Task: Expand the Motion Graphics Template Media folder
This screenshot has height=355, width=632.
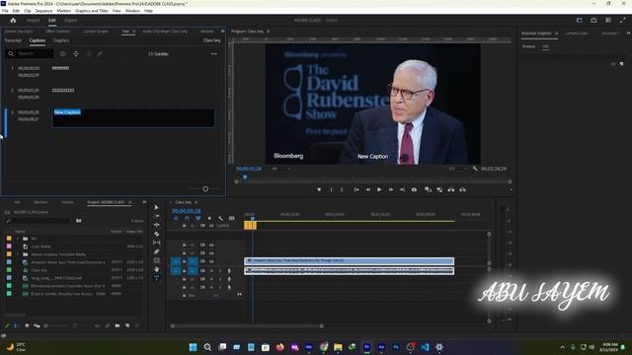Action: tap(17, 254)
